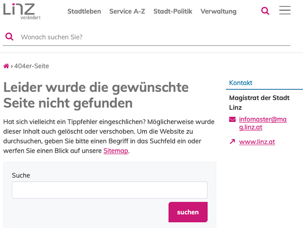Open the infomaster@mag.linz.at email link
This screenshot has width=303, height=228.
coord(262,123)
